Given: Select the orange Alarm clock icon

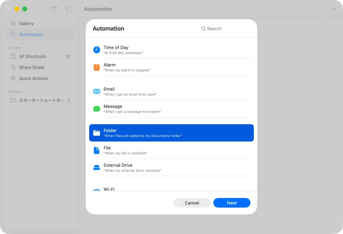Looking at the screenshot, I should point(97,67).
